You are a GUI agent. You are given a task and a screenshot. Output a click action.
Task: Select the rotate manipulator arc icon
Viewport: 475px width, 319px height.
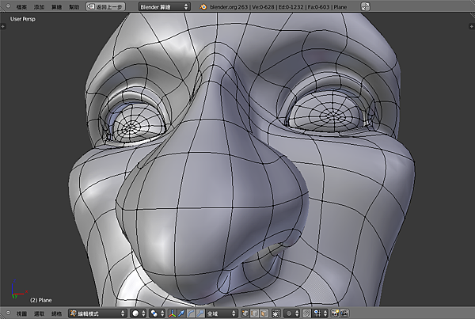point(192,313)
